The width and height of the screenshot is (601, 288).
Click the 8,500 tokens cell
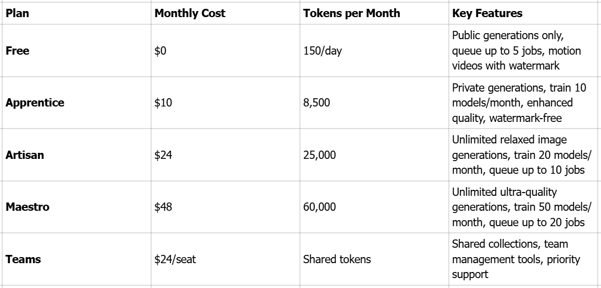374,103
